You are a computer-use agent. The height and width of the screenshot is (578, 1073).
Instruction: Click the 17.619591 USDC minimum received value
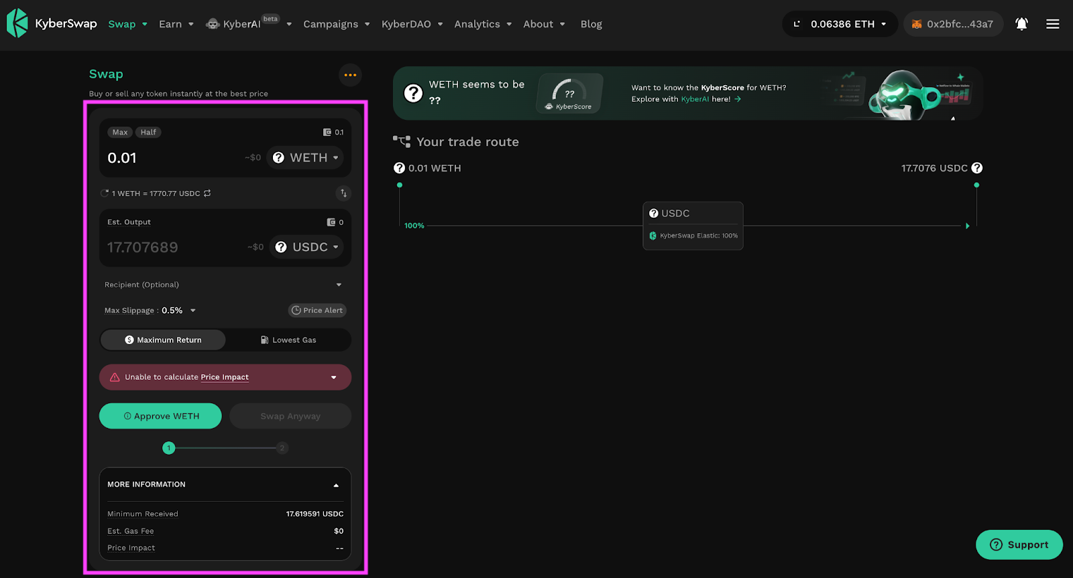click(315, 514)
